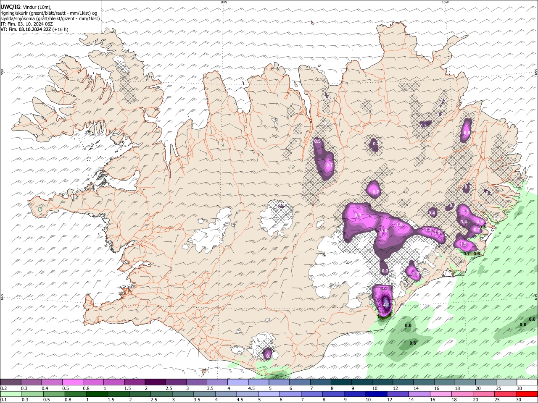Click the dark green swatch between 1 and 1.5 in the rain legend
The height and width of the screenshot is (403, 538).
97,394
